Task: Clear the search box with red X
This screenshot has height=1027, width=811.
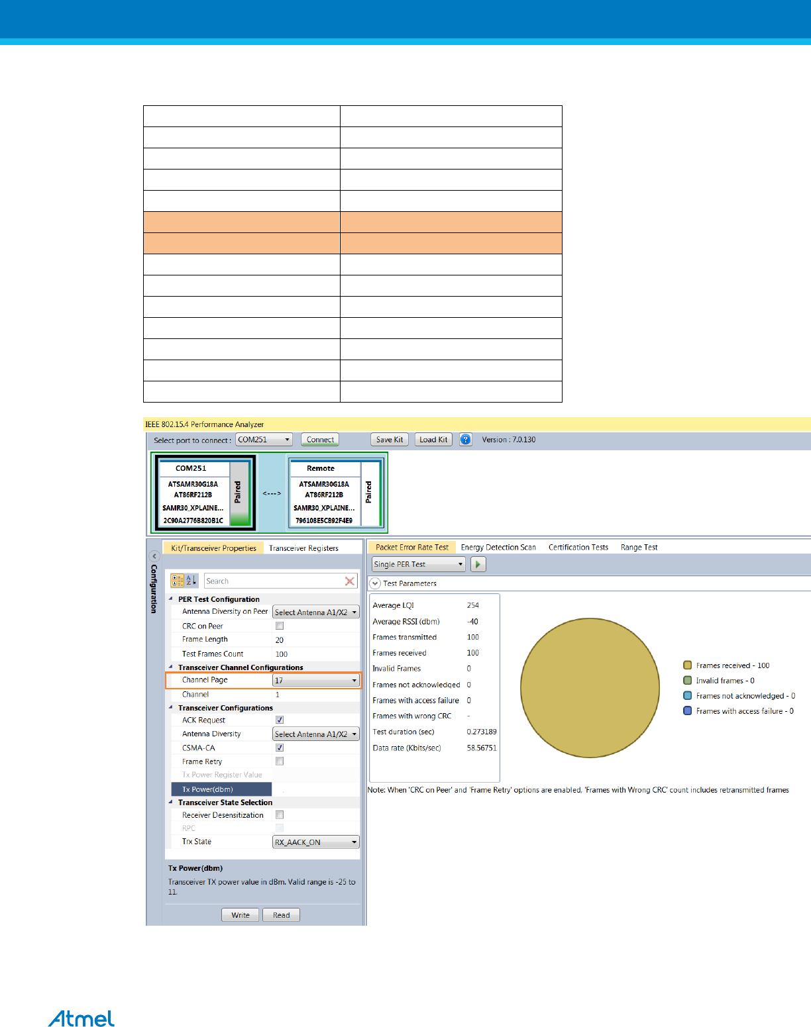Action: click(350, 581)
